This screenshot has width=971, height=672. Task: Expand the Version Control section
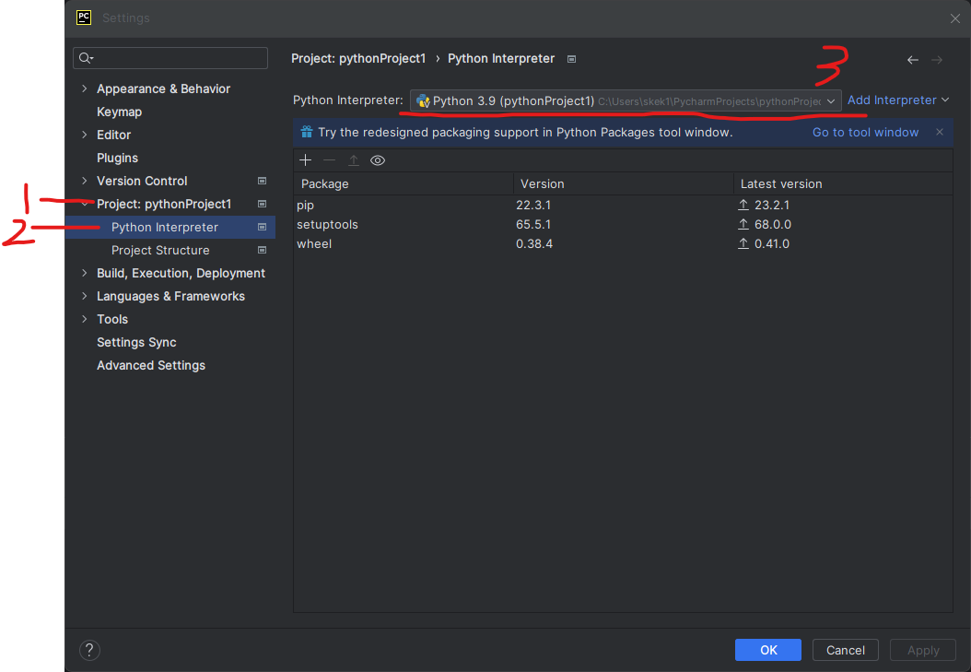(x=84, y=181)
